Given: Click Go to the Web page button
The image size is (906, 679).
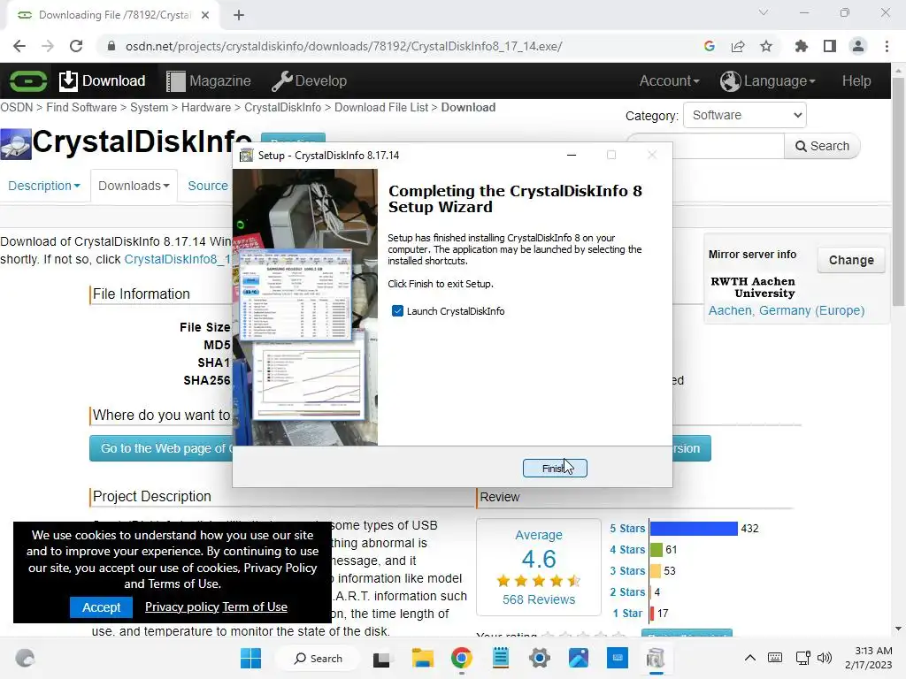Looking at the screenshot, I should click(x=162, y=448).
